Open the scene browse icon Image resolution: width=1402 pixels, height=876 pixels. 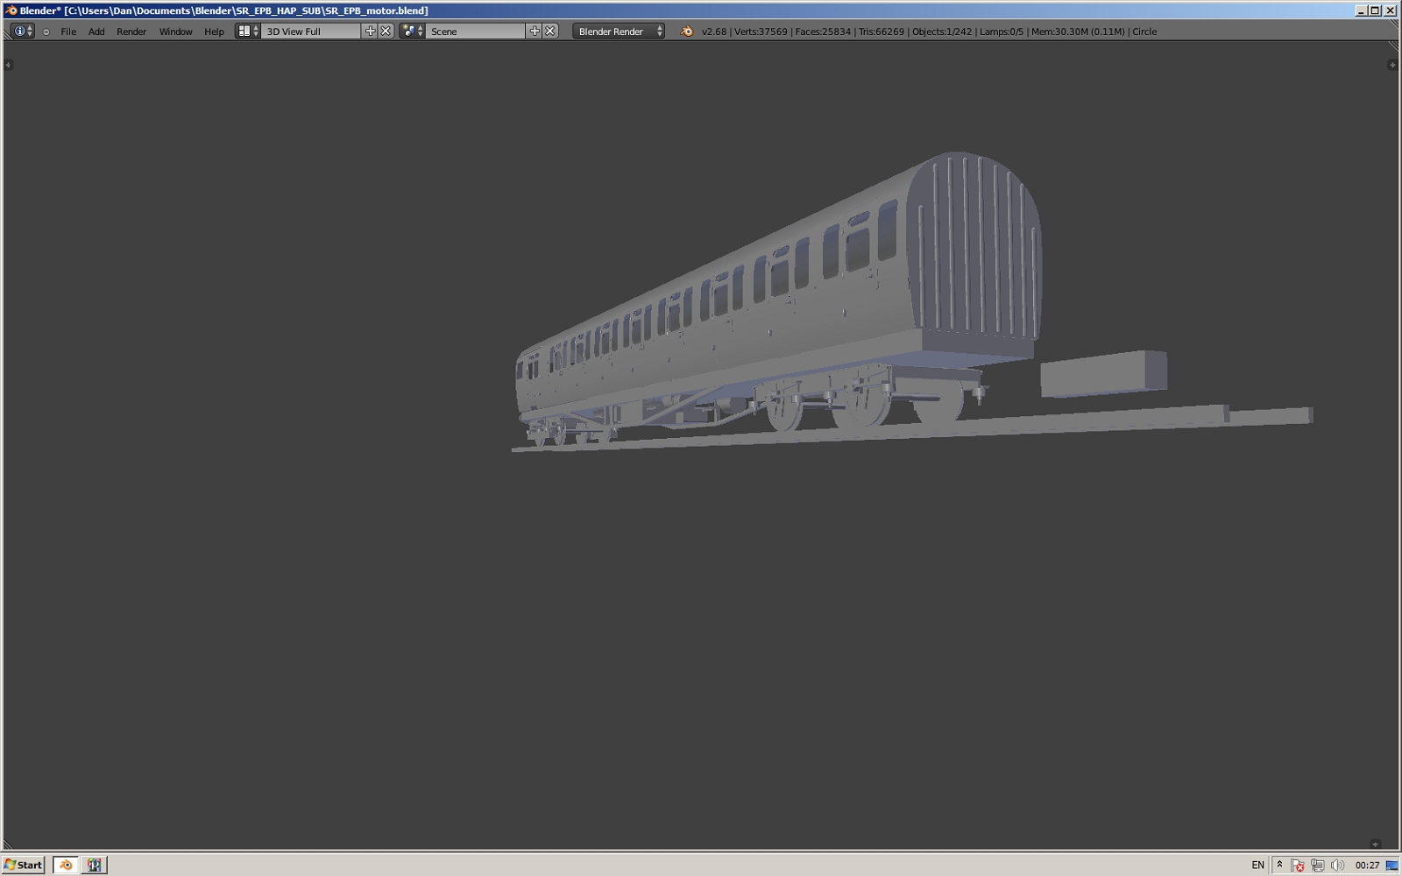point(412,32)
